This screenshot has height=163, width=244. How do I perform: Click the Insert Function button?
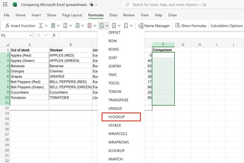pyautogui.click(x=20, y=26)
